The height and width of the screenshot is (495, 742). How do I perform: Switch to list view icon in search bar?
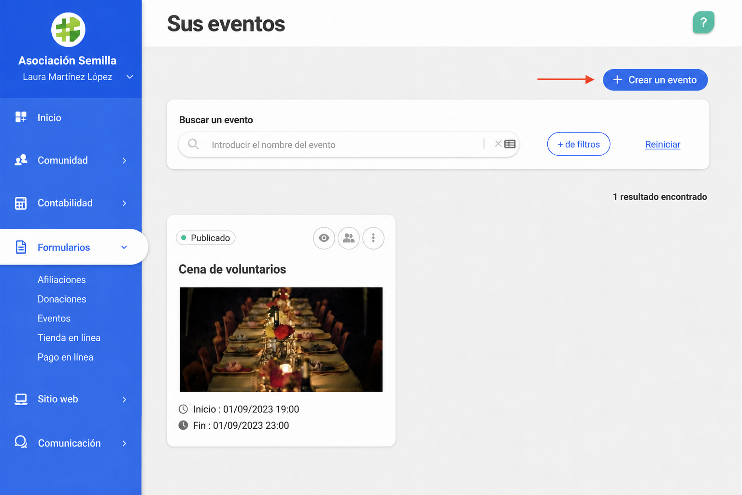[x=510, y=144]
